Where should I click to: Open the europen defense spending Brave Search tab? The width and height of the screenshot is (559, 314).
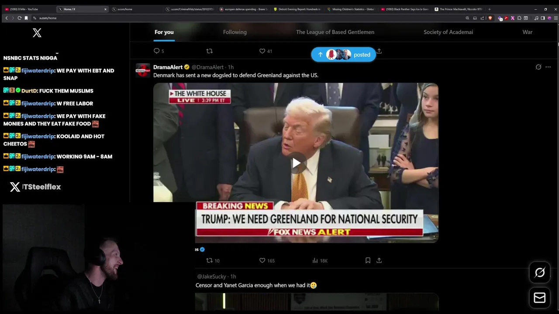[244, 9]
